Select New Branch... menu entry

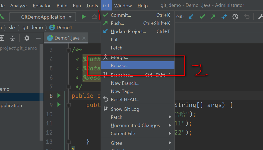click(x=138, y=83)
